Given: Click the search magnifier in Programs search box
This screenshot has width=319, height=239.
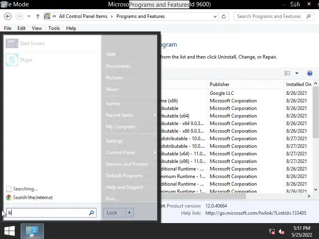Looking at the screenshot, I should point(308,16).
